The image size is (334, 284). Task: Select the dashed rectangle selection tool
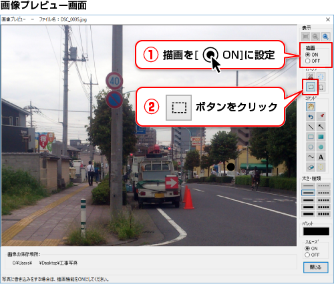tap(311, 87)
